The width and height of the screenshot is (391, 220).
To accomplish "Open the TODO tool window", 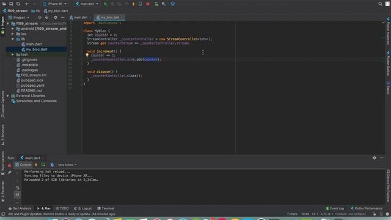I will click(62, 208).
